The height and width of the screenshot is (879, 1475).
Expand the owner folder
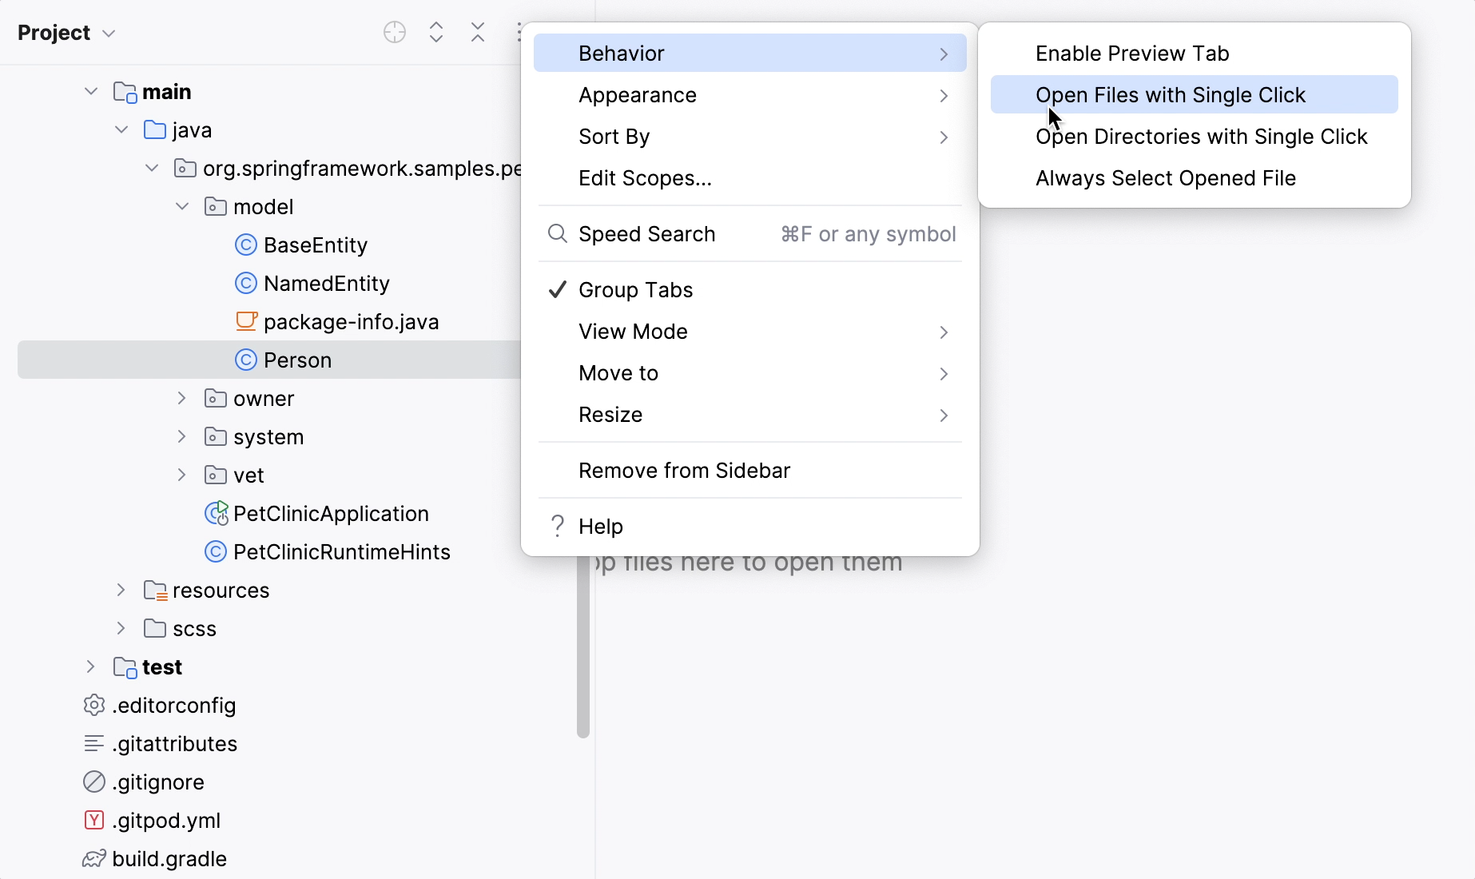(x=181, y=398)
